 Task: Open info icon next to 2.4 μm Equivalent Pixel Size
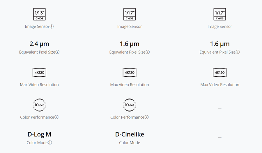point(58,52)
